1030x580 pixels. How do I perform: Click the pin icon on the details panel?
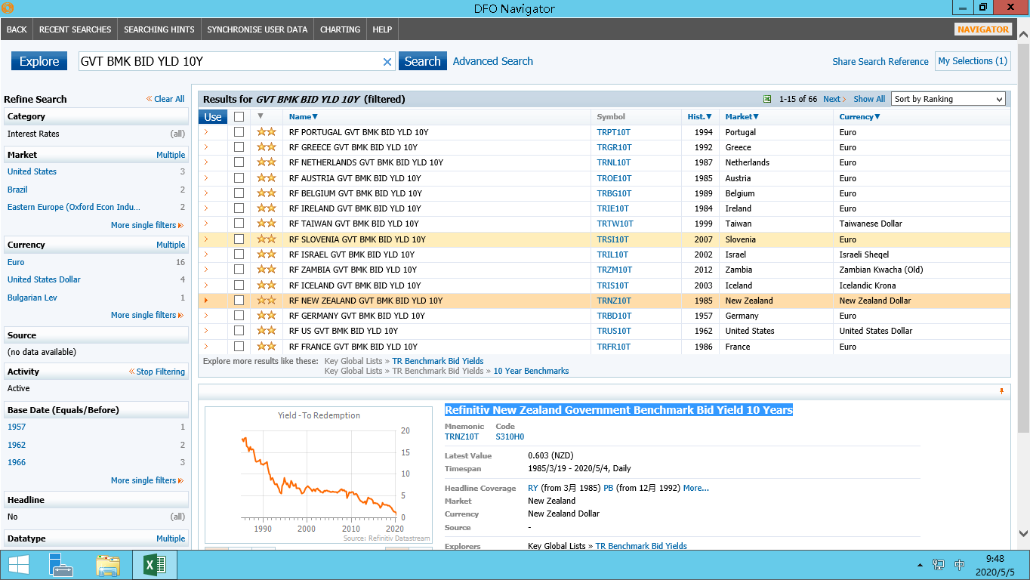click(1001, 391)
